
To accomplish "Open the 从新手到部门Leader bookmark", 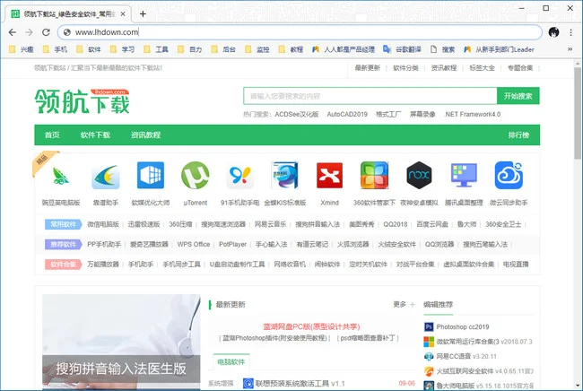I will [499, 49].
